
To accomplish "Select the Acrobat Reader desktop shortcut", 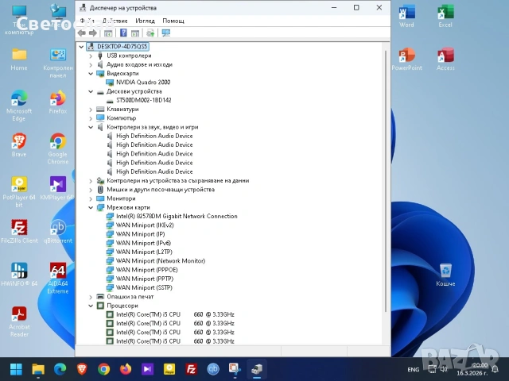I will pos(19,321).
